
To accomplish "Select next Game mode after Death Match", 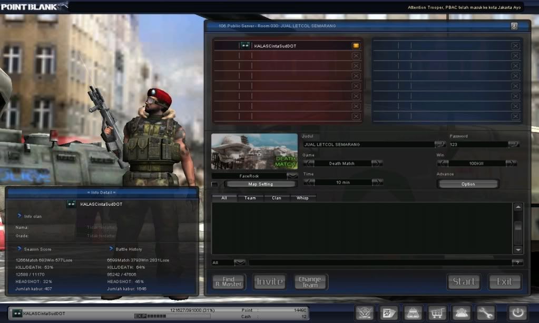I will pos(377,163).
